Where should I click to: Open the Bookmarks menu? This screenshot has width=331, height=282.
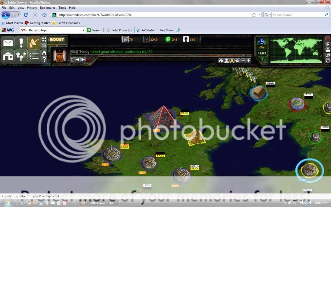[48, 8]
